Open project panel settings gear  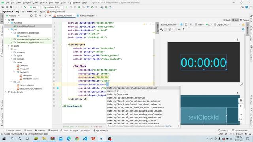pos(45,16)
